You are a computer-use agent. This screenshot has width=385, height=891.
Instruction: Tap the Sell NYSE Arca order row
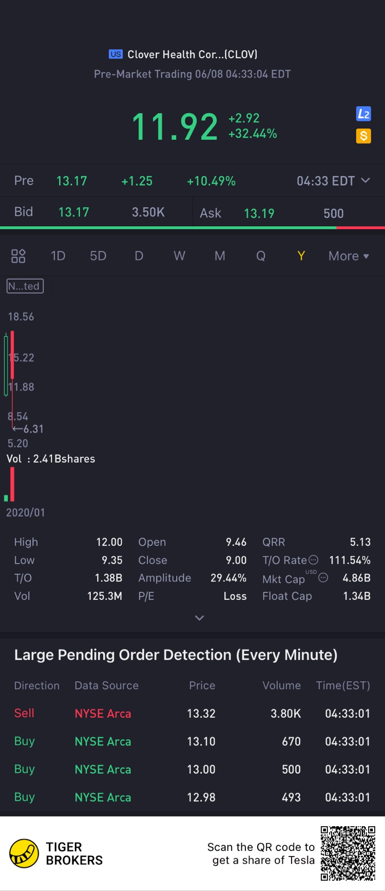192,714
